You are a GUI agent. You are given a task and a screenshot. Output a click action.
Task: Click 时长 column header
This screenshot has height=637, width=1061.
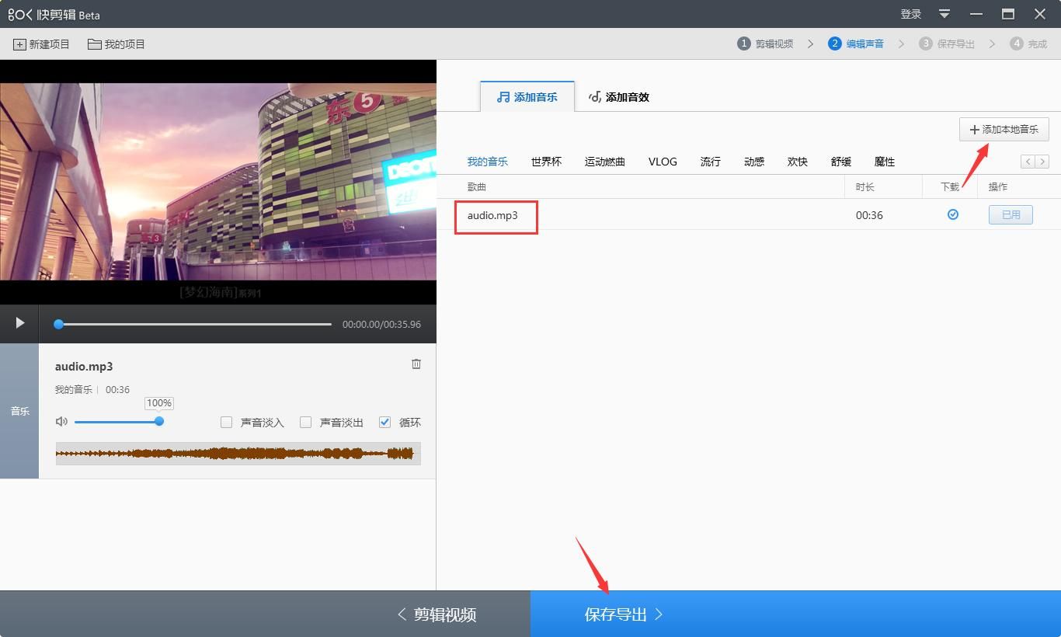tap(865, 186)
